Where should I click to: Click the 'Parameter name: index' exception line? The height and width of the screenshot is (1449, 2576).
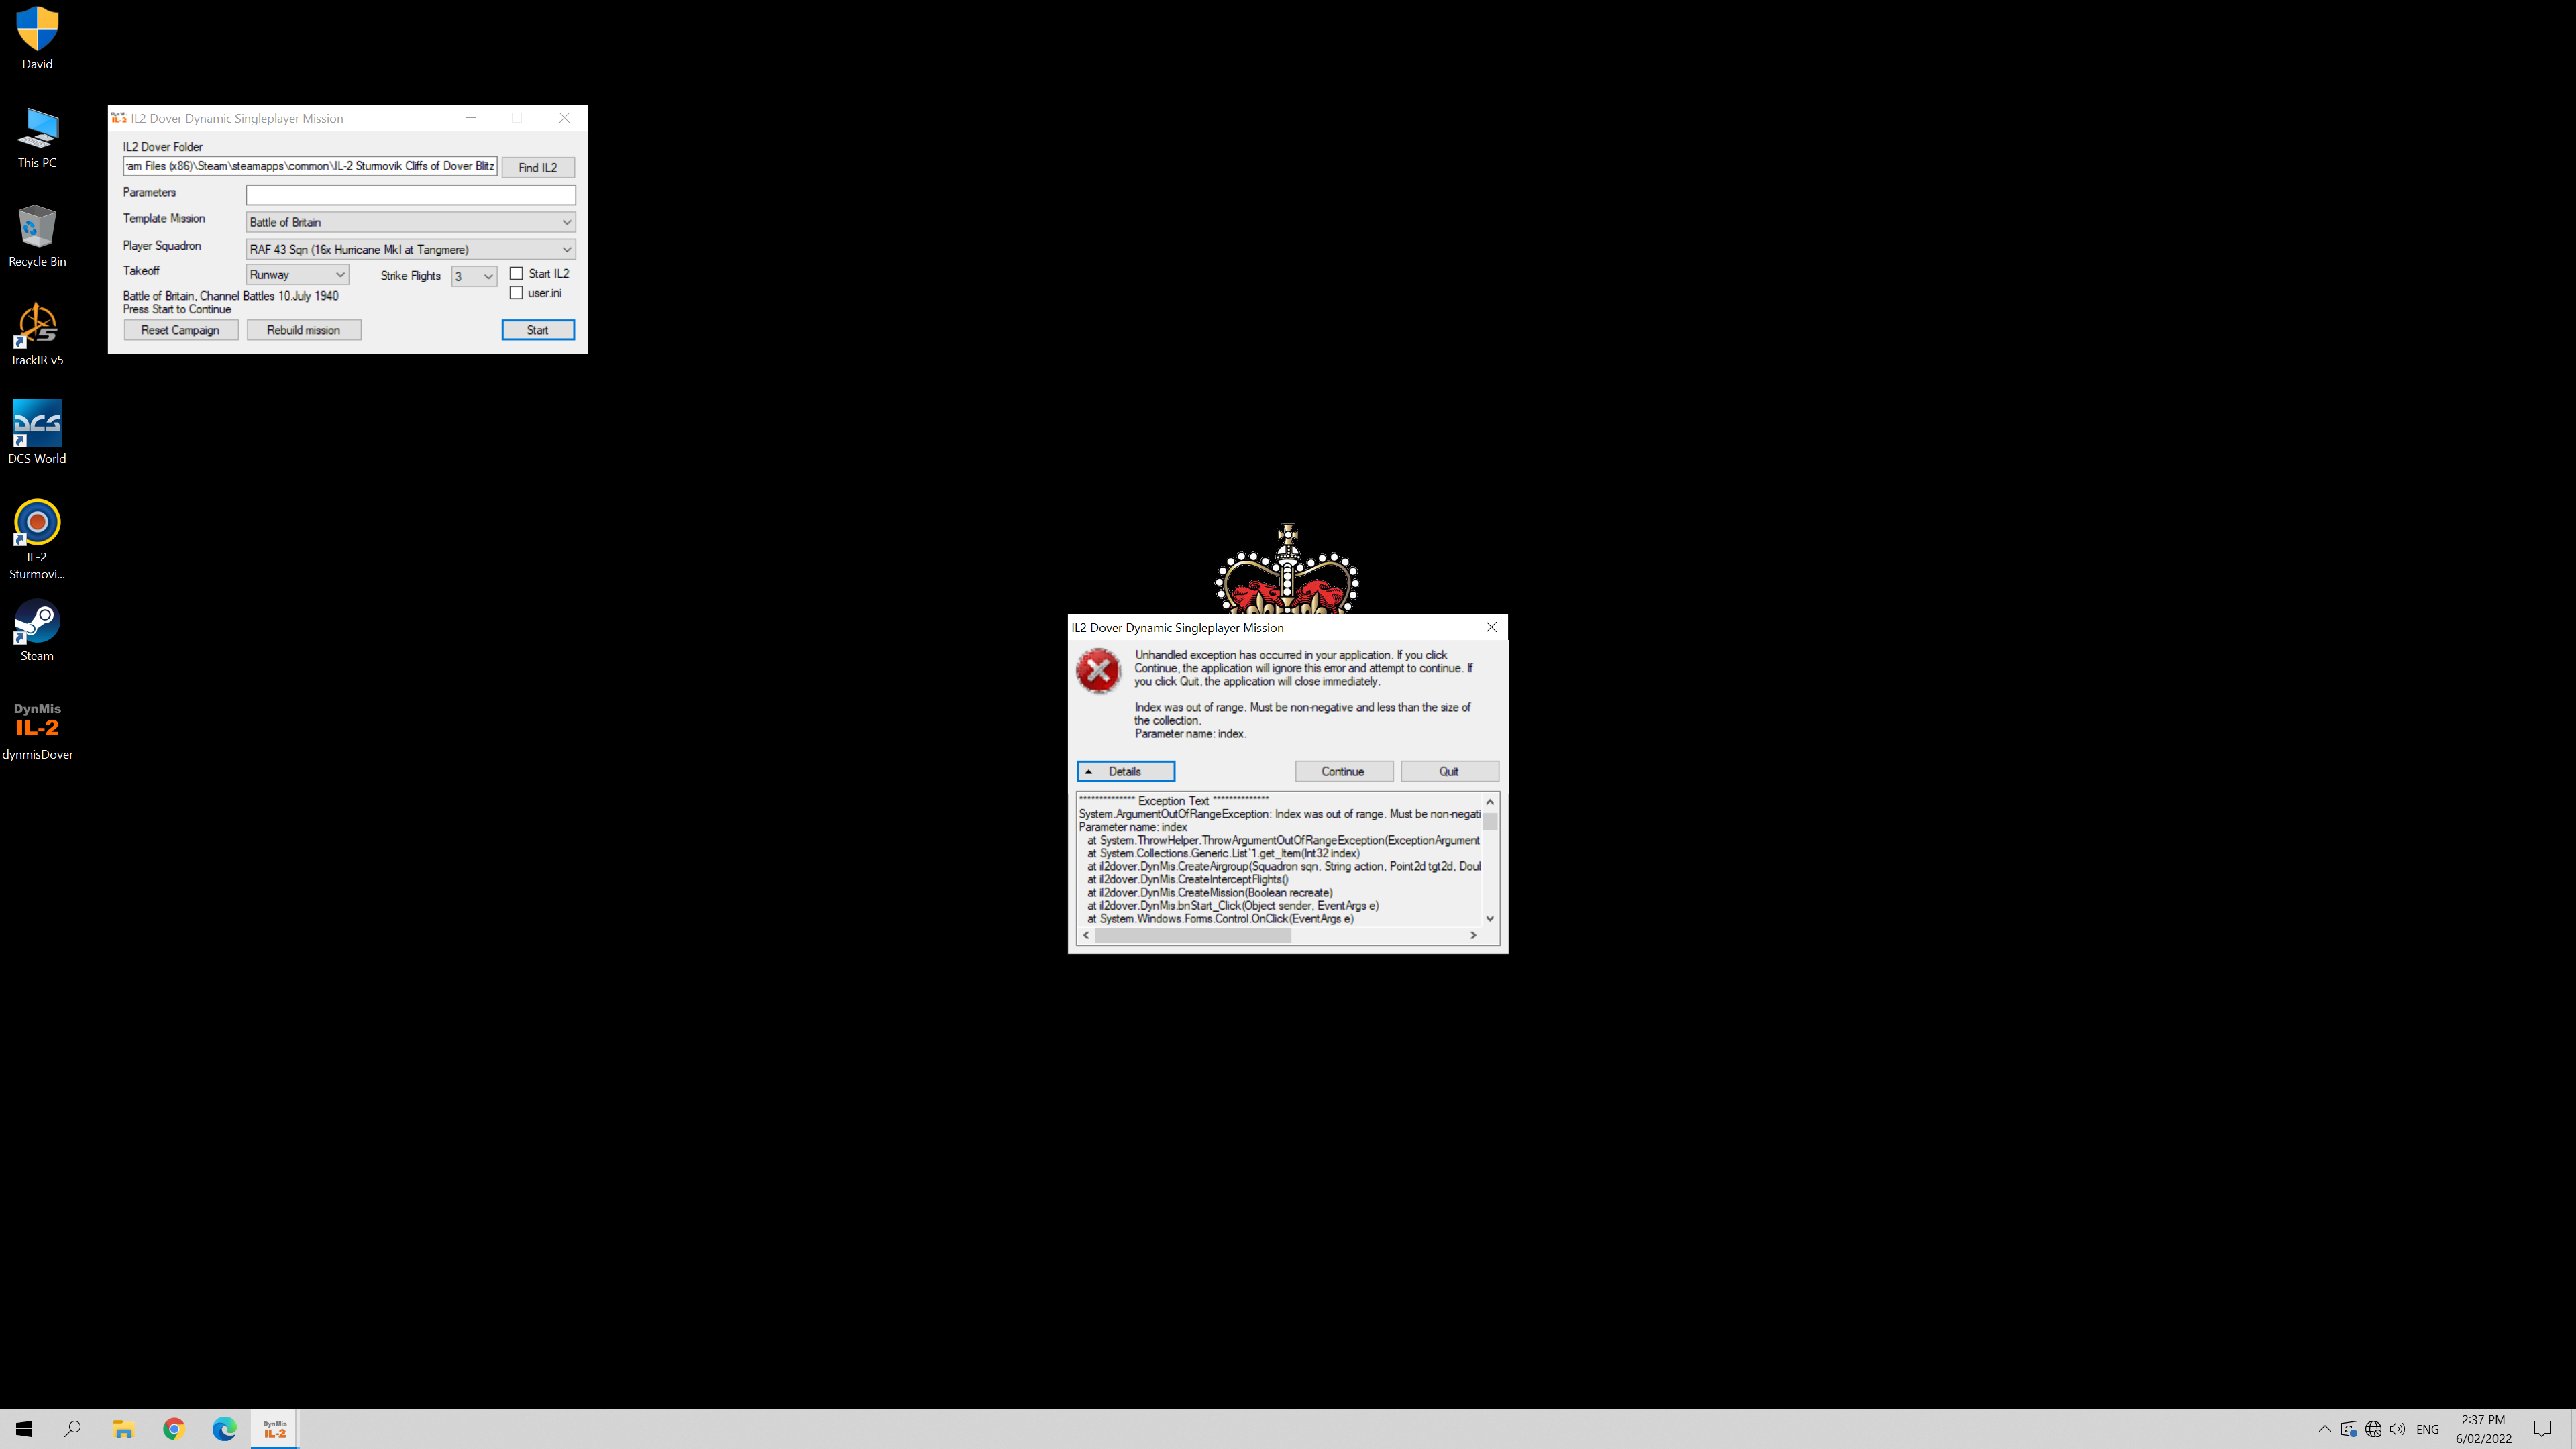(1133, 827)
